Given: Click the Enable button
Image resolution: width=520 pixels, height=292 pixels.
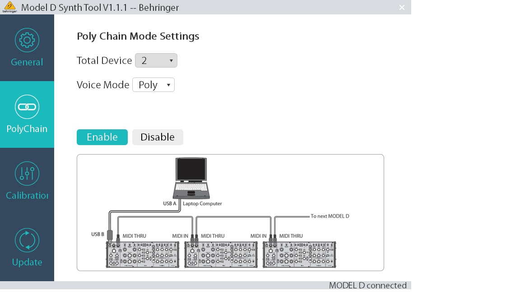Looking at the screenshot, I should 102,137.
